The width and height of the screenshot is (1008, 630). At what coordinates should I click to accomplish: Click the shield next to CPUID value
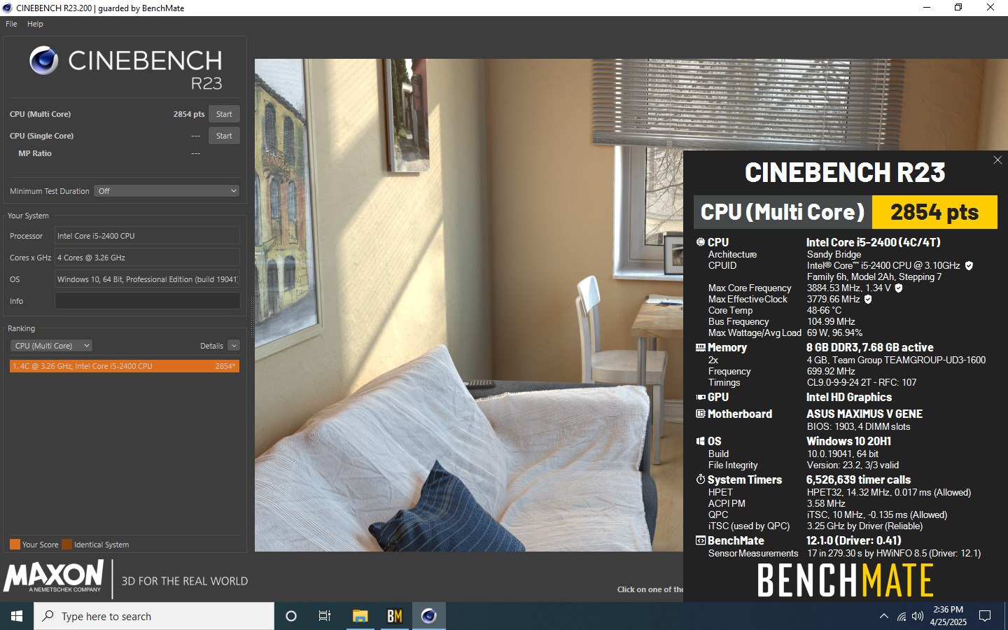coord(969,265)
